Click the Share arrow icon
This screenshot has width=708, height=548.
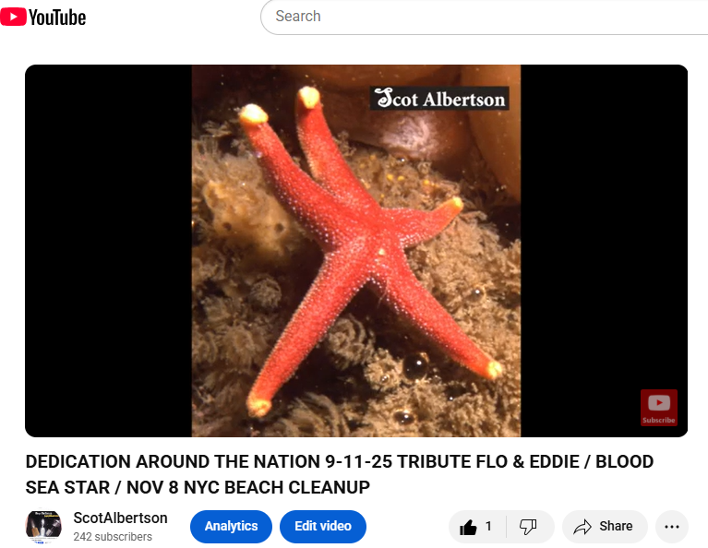point(582,527)
